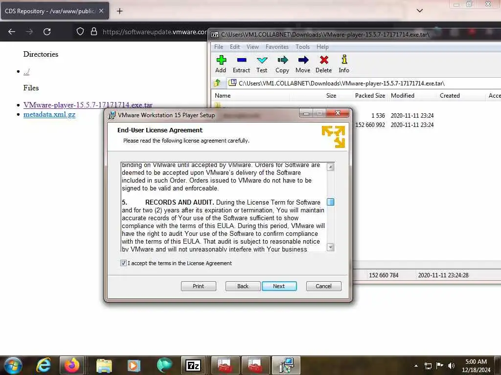Launch Internet Explorer from taskbar
The width and height of the screenshot is (501, 375).
[44, 365]
